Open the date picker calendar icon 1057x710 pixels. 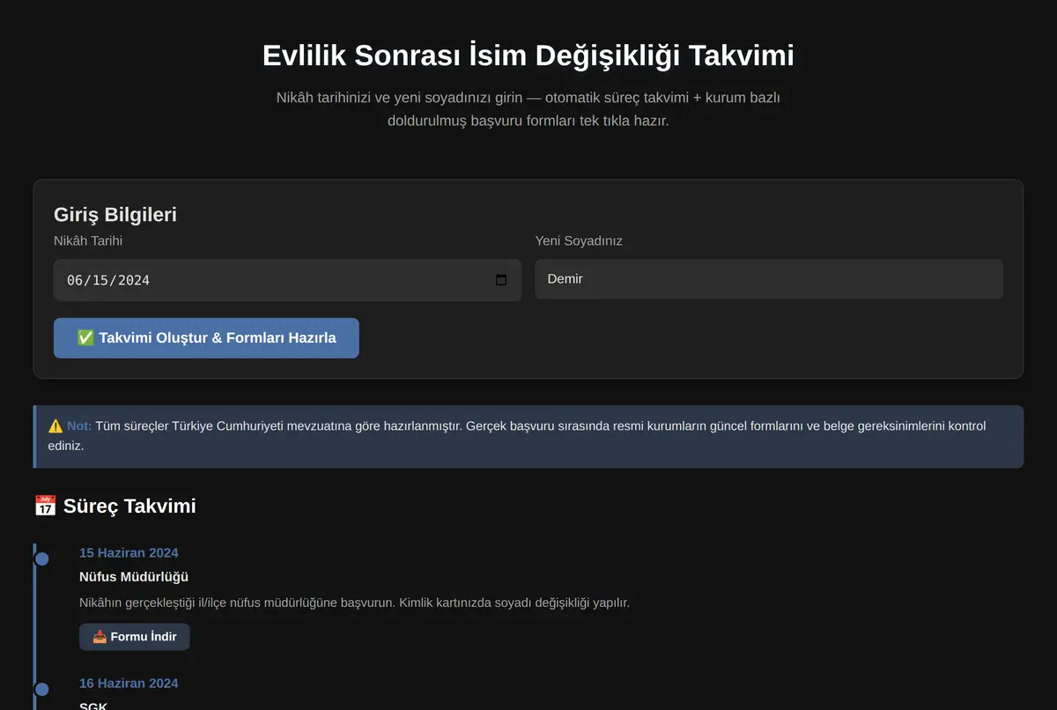point(501,280)
